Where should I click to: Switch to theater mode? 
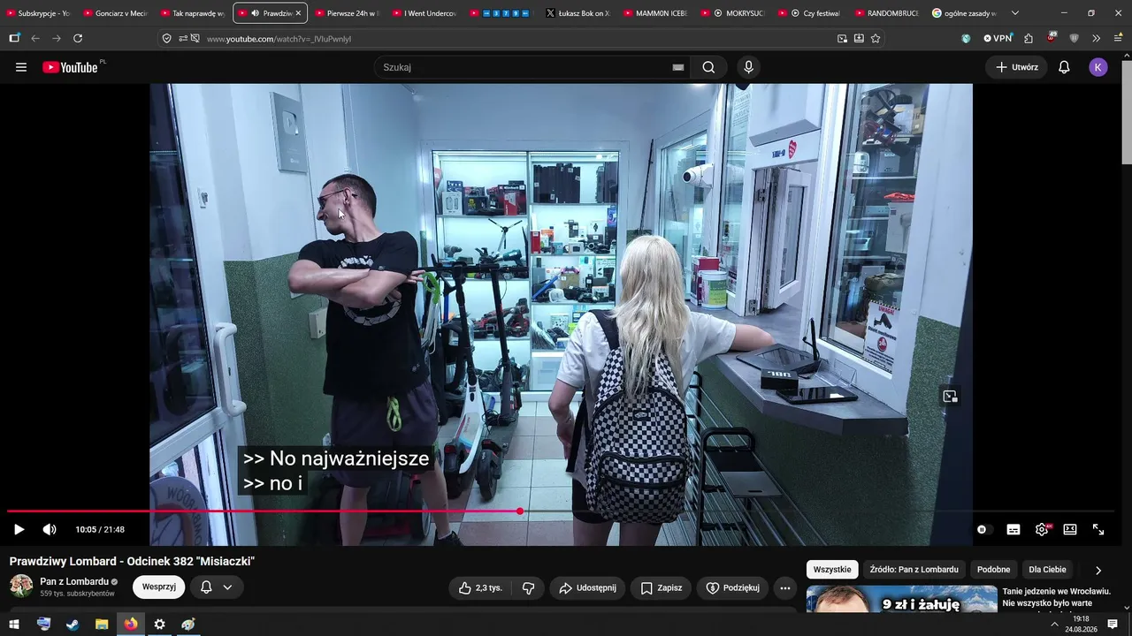tap(1070, 529)
